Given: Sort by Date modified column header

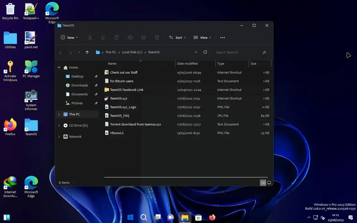Looking at the screenshot, I should click(x=195, y=64).
